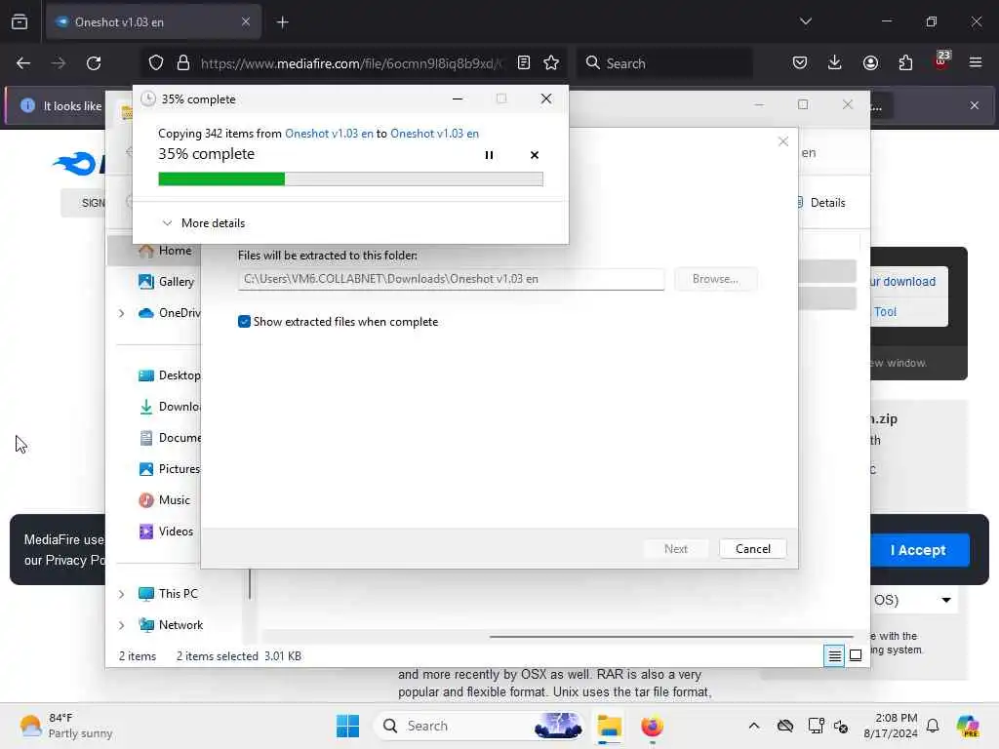The width and height of the screenshot is (999, 749).
Task: Open Firefox account menu
Action: coord(870,63)
